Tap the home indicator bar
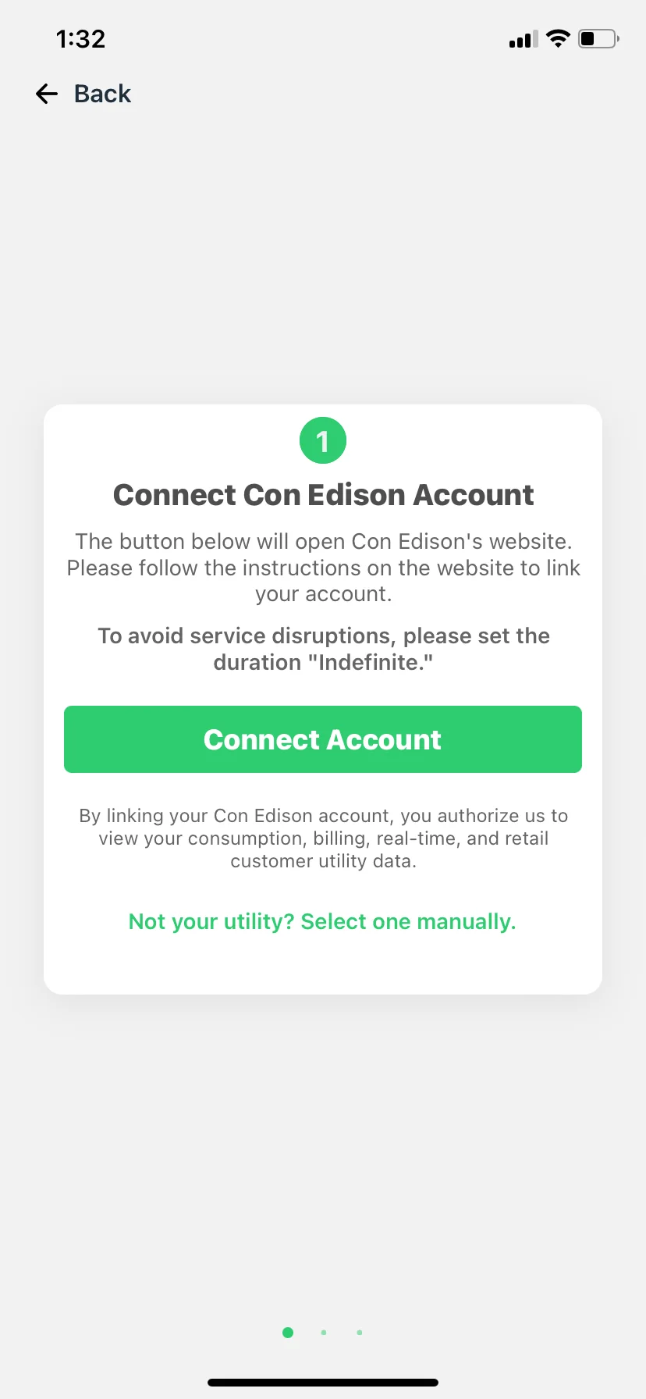The image size is (646, 1399). pos(323,1383)
